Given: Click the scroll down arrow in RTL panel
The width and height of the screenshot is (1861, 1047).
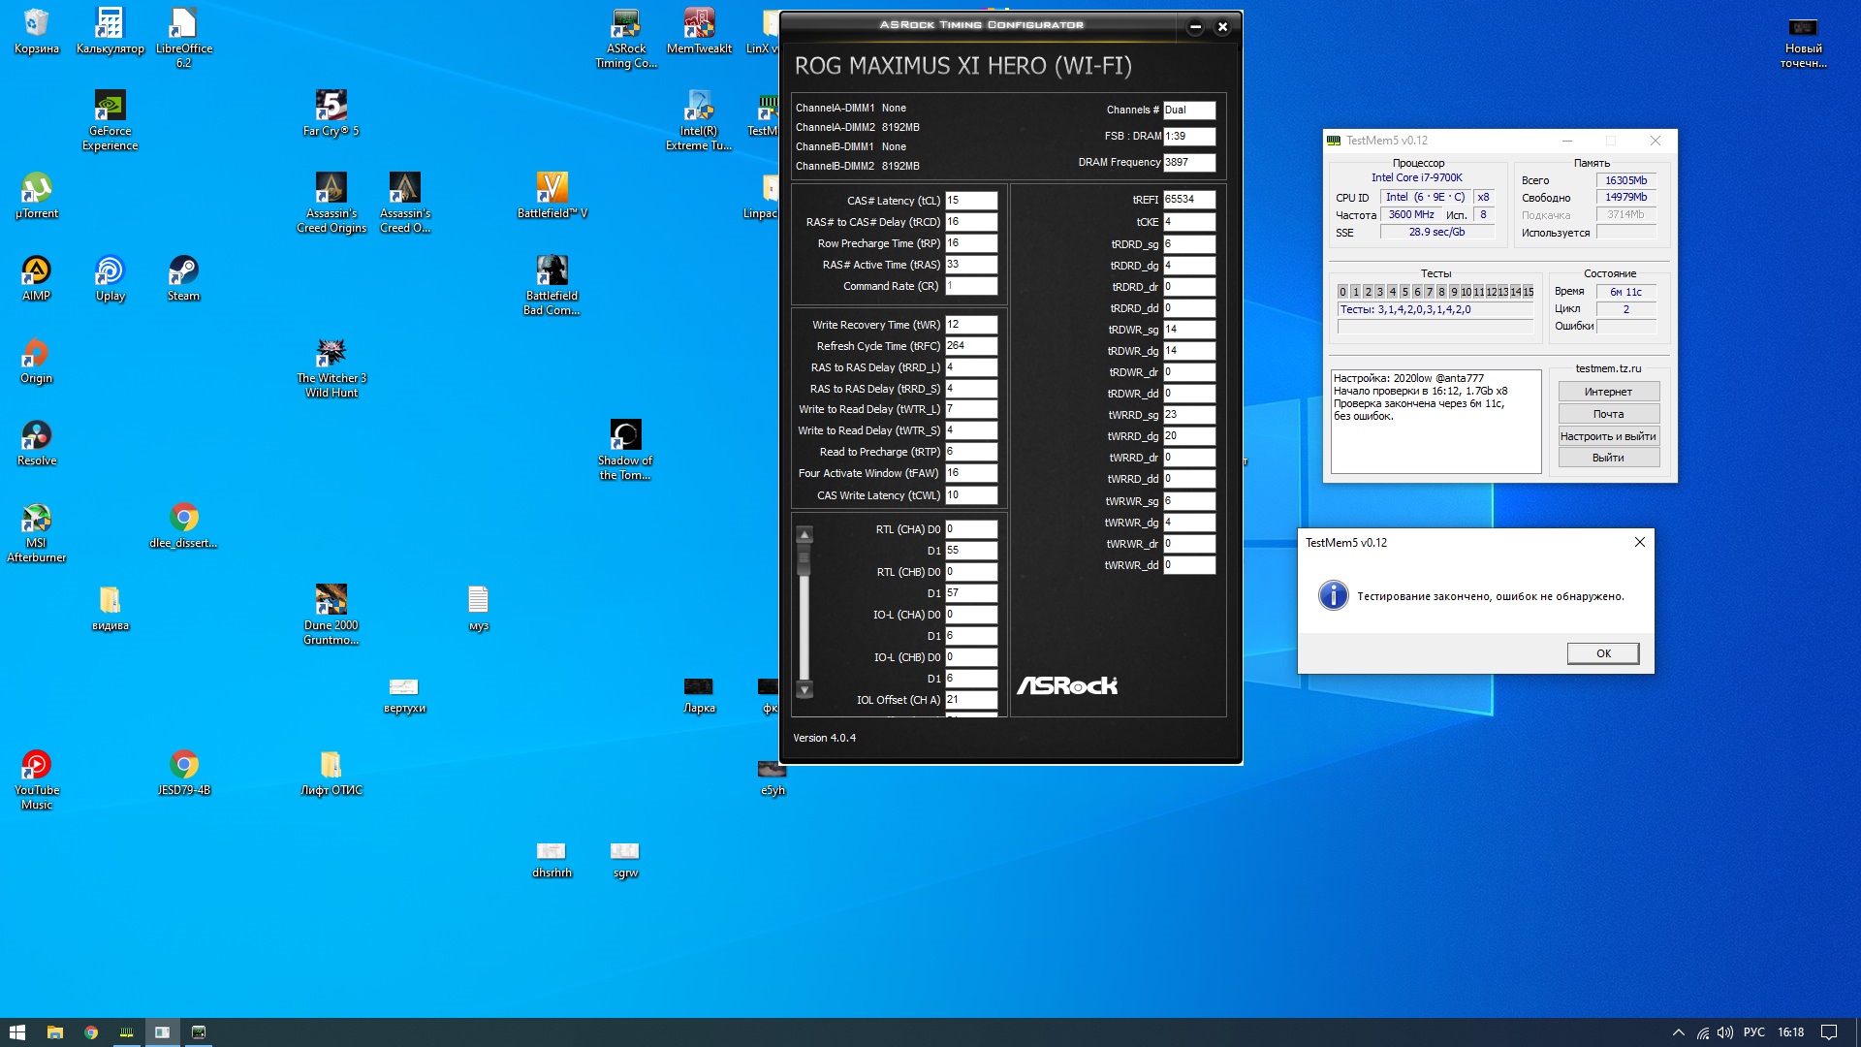Looking at the screenshot, I should coord(804,690).
